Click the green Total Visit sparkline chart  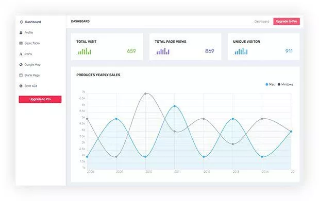point(84,51)
